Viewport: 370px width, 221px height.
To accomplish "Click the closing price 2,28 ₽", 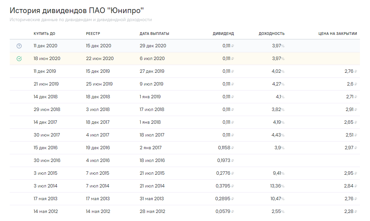I will coord(351,211).
